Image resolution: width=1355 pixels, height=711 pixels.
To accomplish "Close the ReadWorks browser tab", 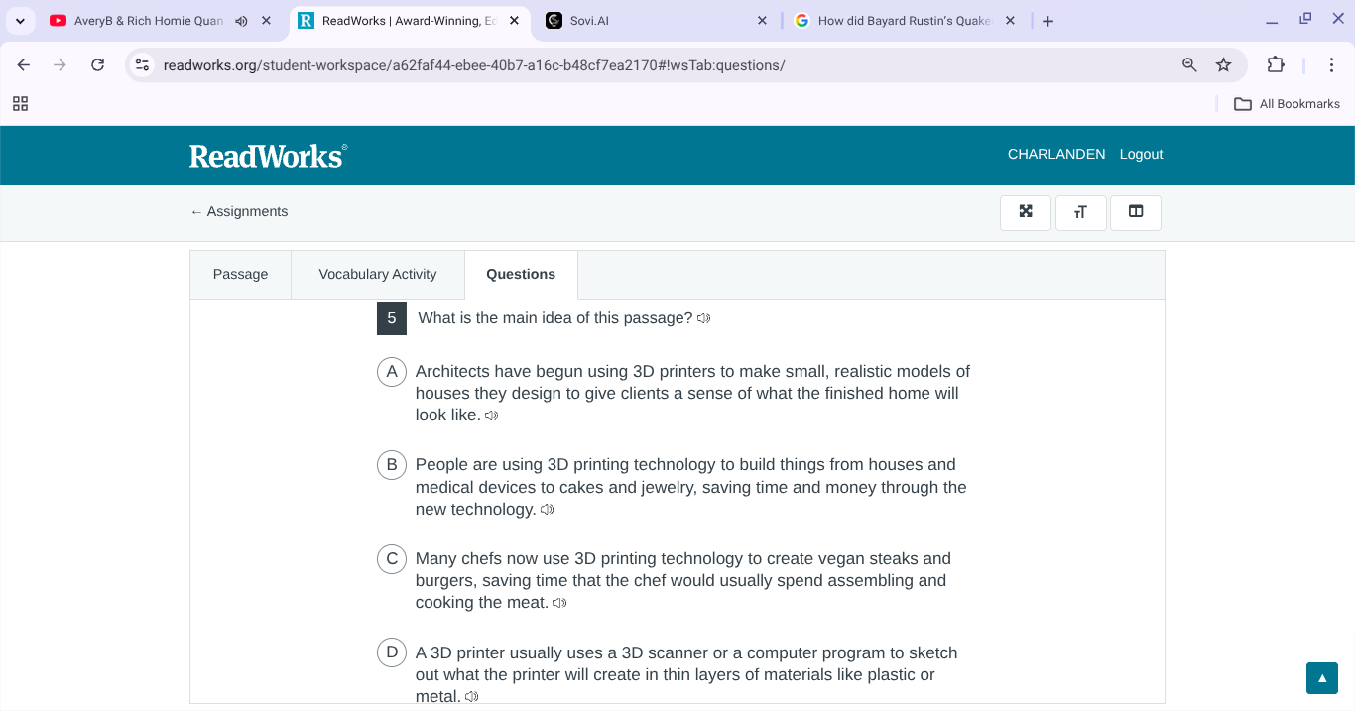I will pos(514,21).
